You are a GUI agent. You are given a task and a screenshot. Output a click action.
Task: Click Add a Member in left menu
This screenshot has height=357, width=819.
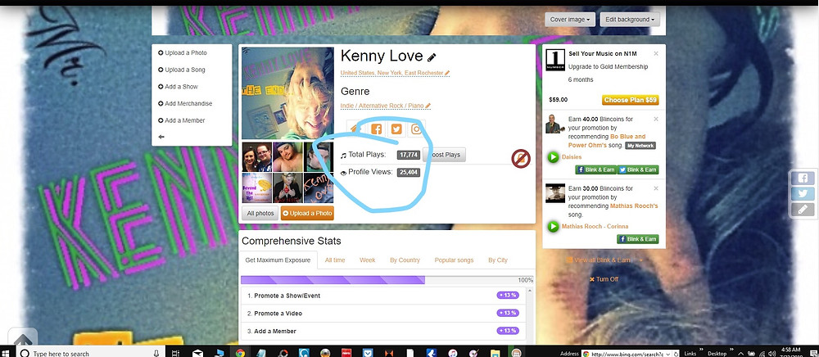point(181,120)
